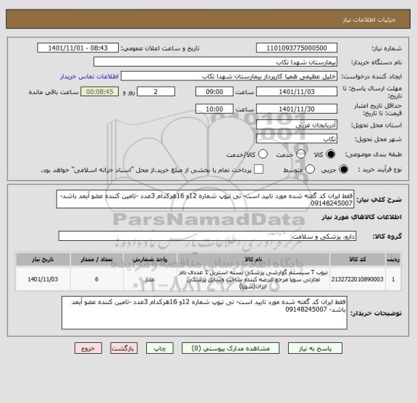
Task: Click the response deadline date 1401/11/03 field
Action: [297, 92]
